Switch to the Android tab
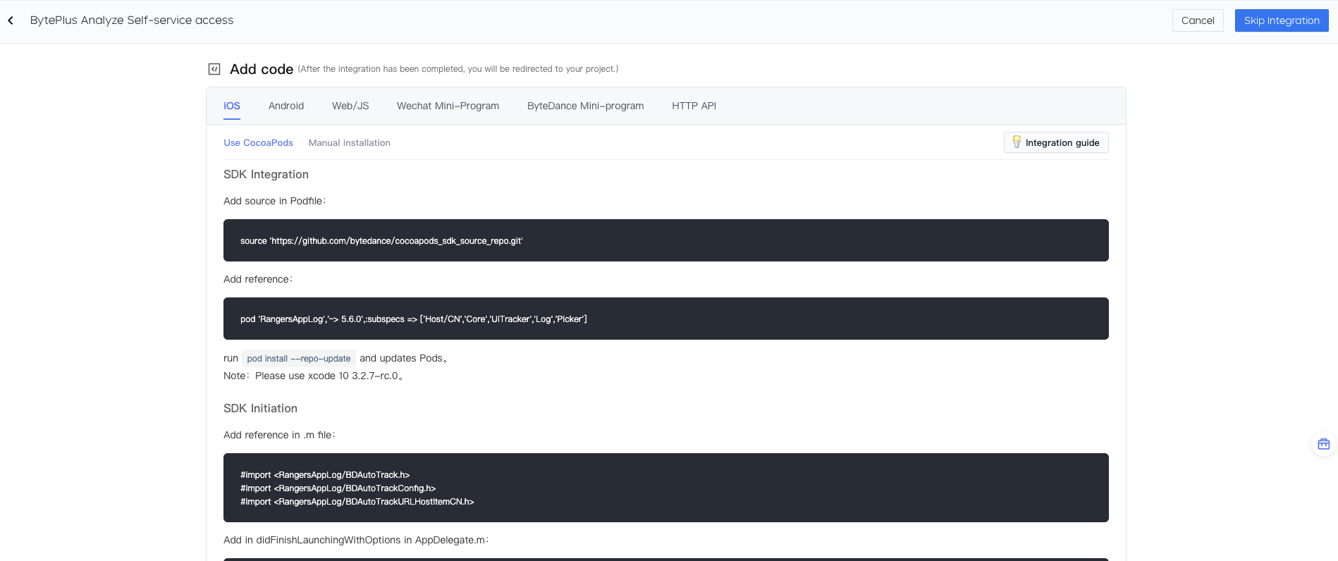Image resolution: width=1338 pixels, height=561 pixels. coord(286,106)
